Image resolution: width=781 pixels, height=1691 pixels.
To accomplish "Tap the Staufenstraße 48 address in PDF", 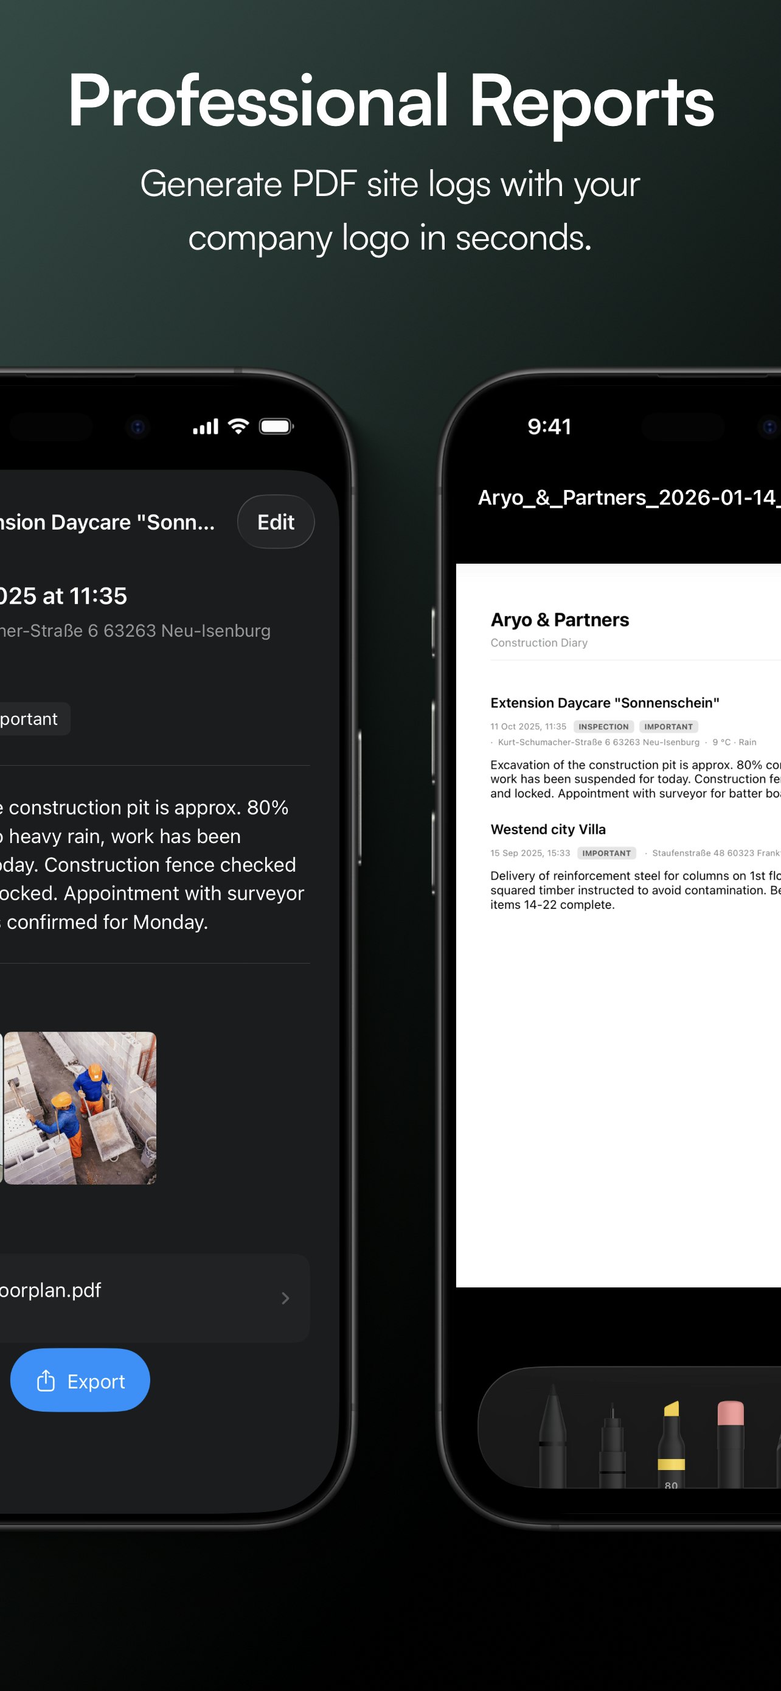I will coord(716,853).
